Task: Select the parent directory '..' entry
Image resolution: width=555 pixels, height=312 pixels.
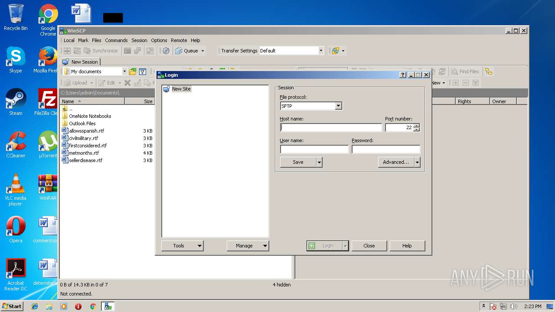Action: pos(70,109)
